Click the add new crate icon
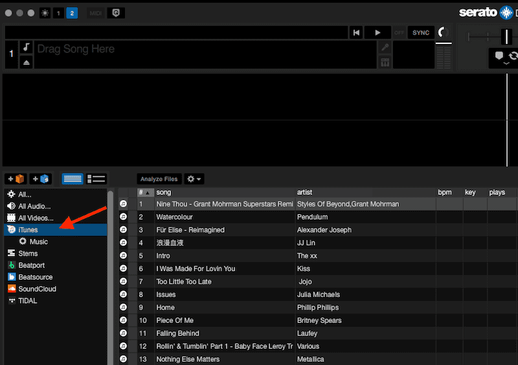Image resolution: width=518 pixels, height=365 pixels. [16, 179]
